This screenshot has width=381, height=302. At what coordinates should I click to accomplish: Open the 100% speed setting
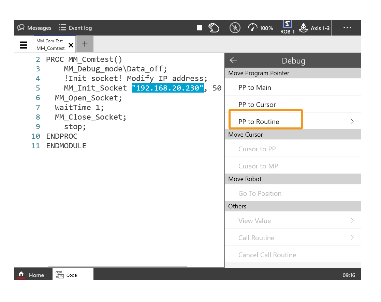pos(260,28)
